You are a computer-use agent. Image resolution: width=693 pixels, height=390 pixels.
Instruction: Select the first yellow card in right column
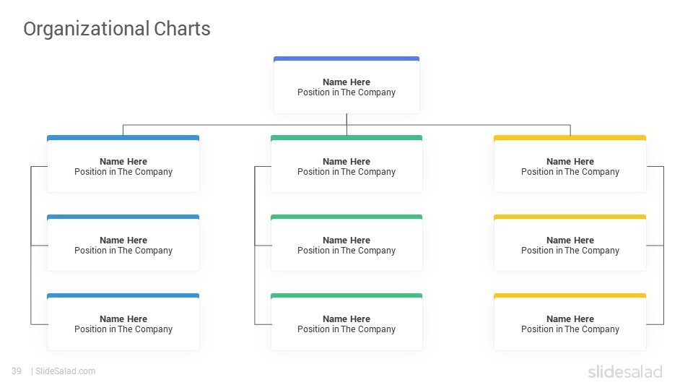click(570, 164)
